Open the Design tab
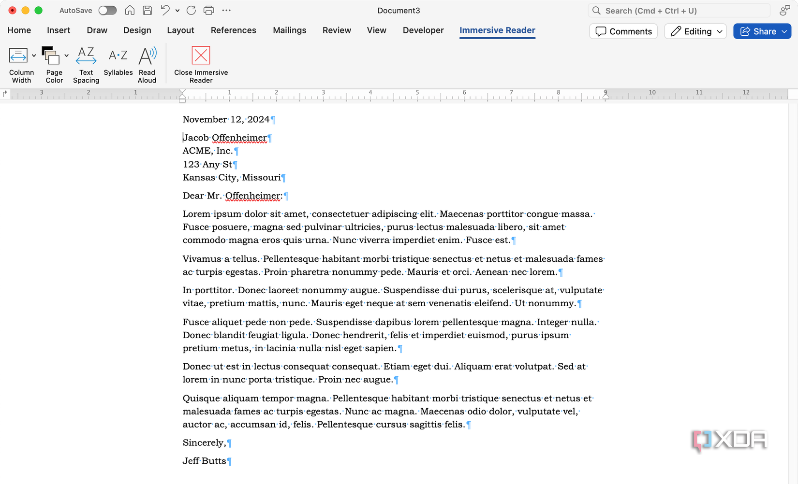798x484 pixels. click(x=137, y=30)
